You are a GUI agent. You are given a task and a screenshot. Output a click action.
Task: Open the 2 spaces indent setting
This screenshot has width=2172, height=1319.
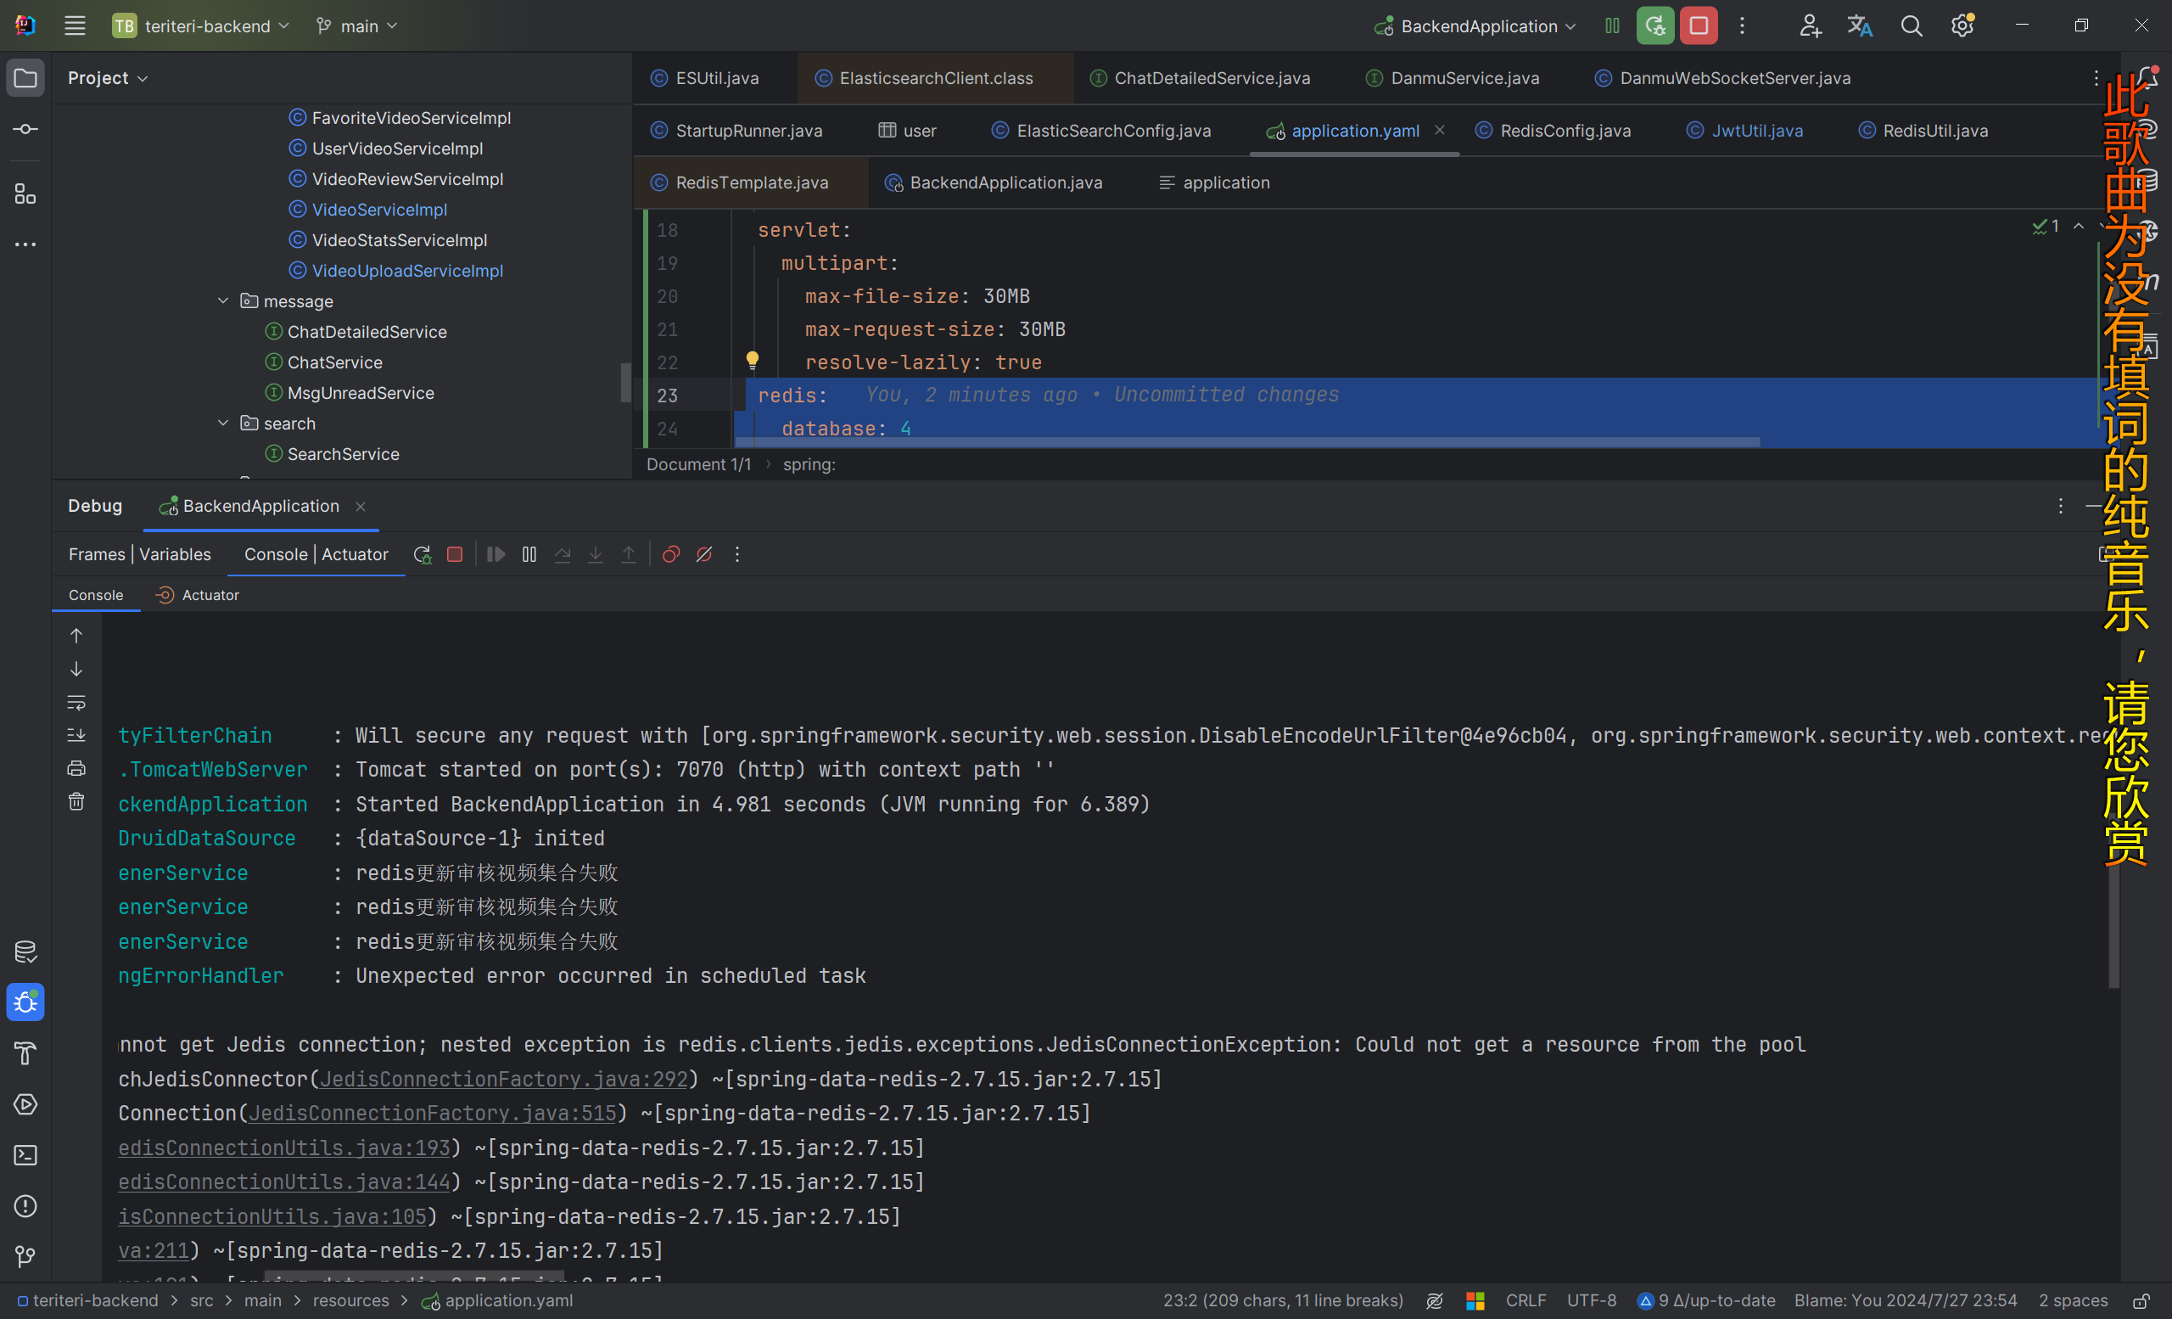pyautogui.click(x=2074, y=1300)
